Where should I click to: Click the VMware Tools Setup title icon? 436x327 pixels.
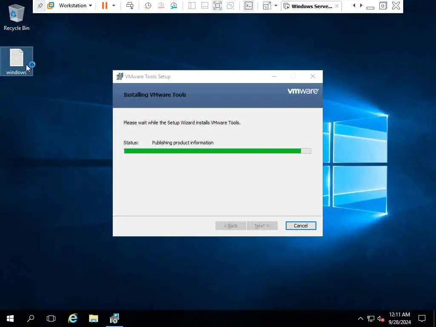(x=120, y=76)
